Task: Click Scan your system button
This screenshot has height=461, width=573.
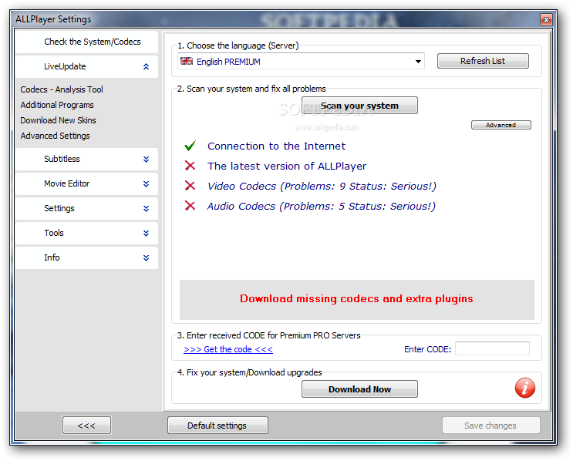Action: [359, 106]
